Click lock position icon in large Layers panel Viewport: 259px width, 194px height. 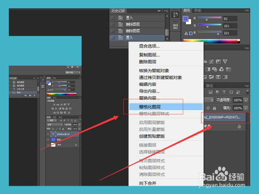(x=208, y=108)
